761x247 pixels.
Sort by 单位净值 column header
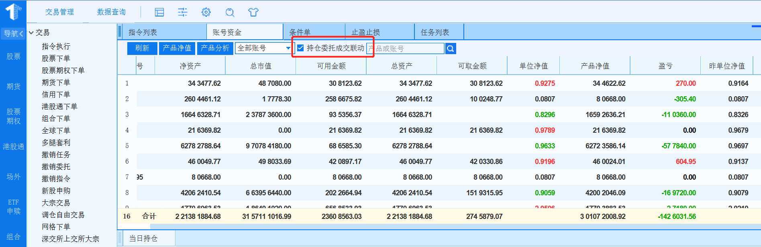pyautogui.click(x=534, y=66)
